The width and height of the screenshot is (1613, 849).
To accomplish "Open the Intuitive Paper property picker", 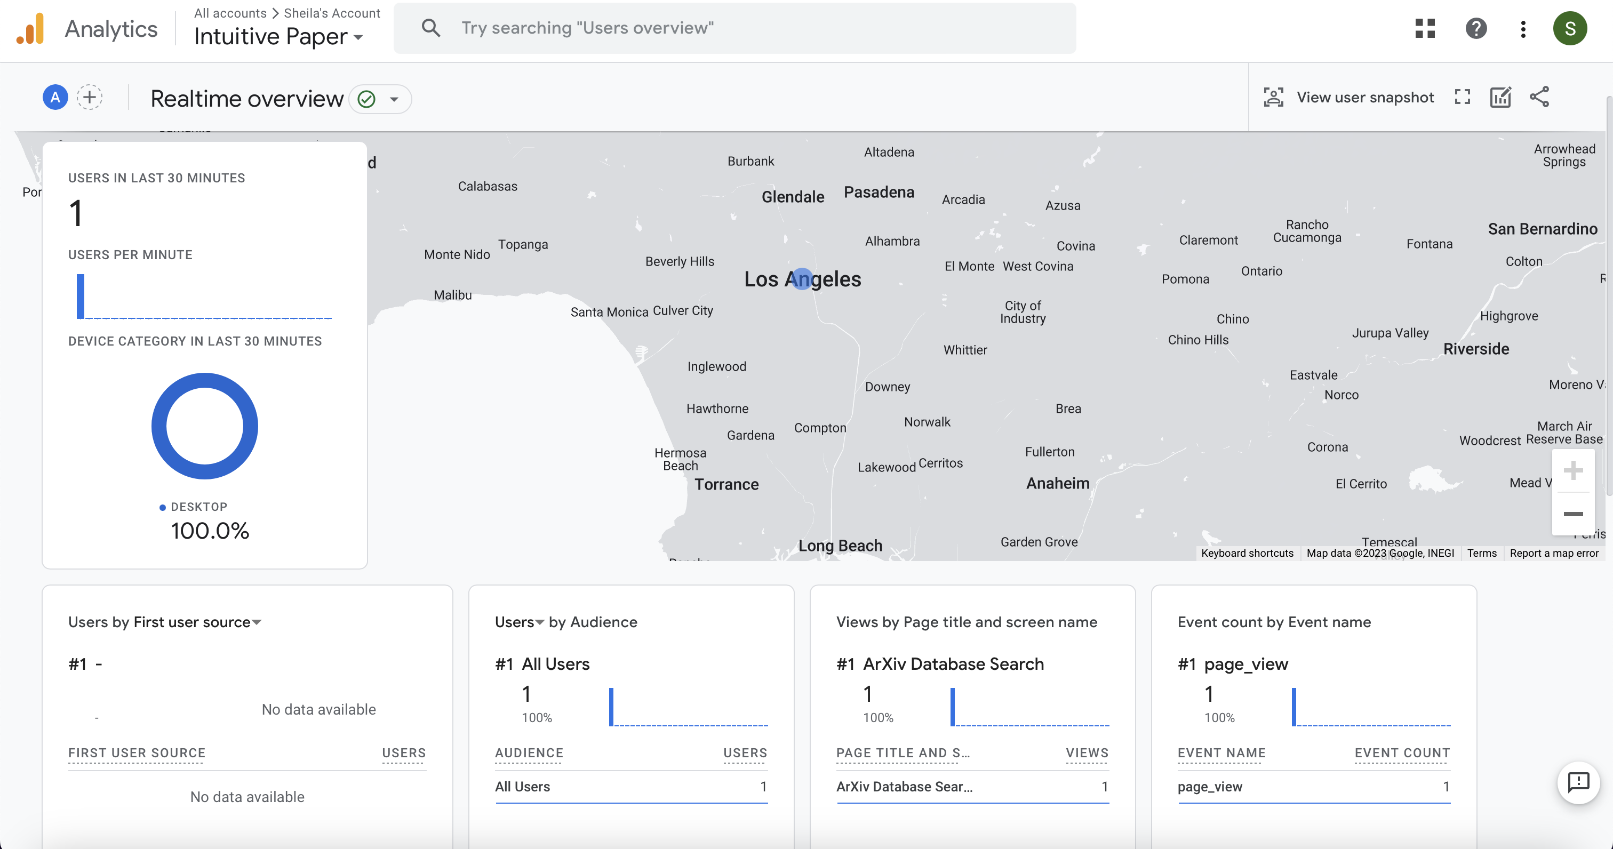I will [278, 36].
